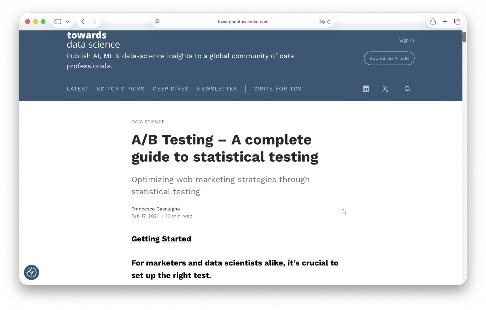Click the translate icon in address bar
Screen dimensions: 486x310
pyautogui.click(x=322, y=22)
